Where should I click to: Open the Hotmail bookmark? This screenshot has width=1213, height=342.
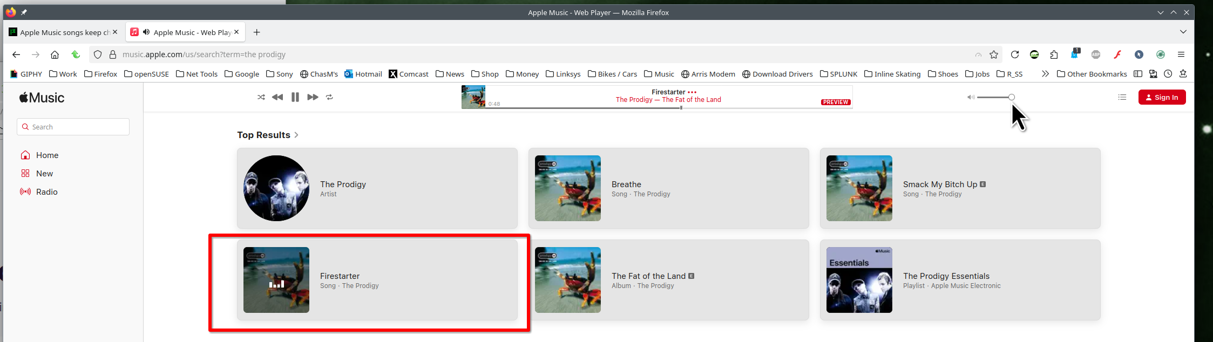[x=363, y=74]
